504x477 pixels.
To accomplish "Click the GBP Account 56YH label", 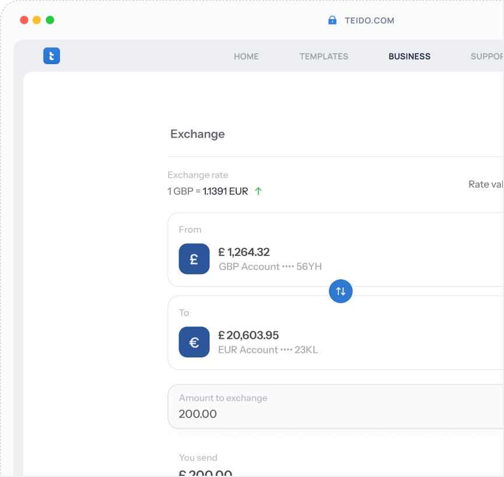I will click(x=270, y=266).
